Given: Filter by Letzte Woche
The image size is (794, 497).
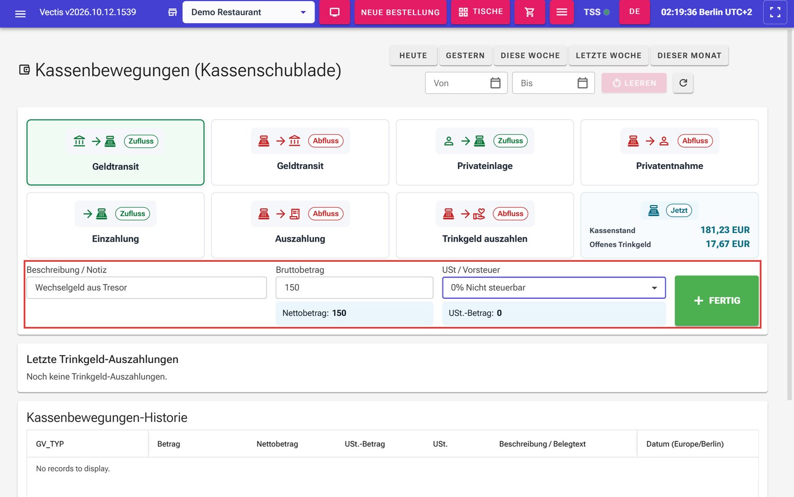Looking at the screenshot, I should coord(609,56).
